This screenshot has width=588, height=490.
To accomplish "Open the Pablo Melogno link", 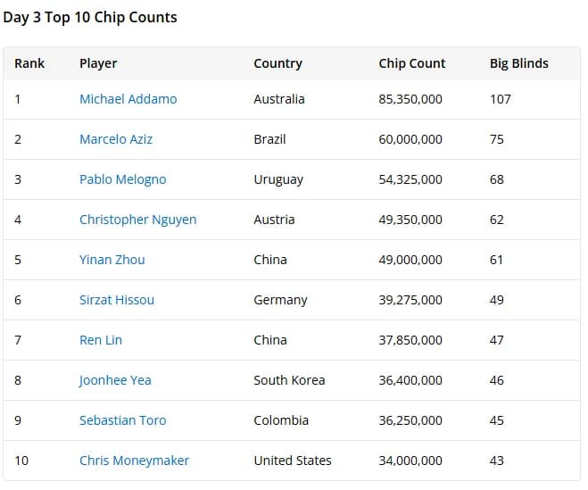I will [x=122, y=179].
